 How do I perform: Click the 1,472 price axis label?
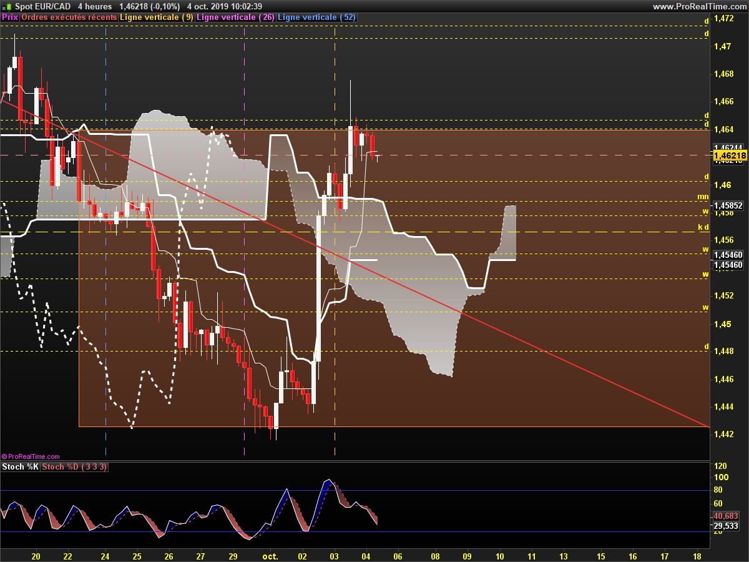724,19
